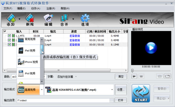This screenshot has height=107, width=175.
Task: Click the 合并 merge videos icon
Action: pos(64,20)
